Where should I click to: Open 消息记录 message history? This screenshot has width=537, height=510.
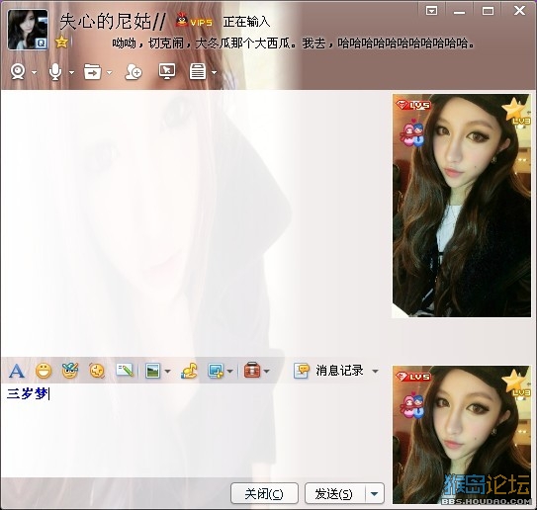click(328, 371)
